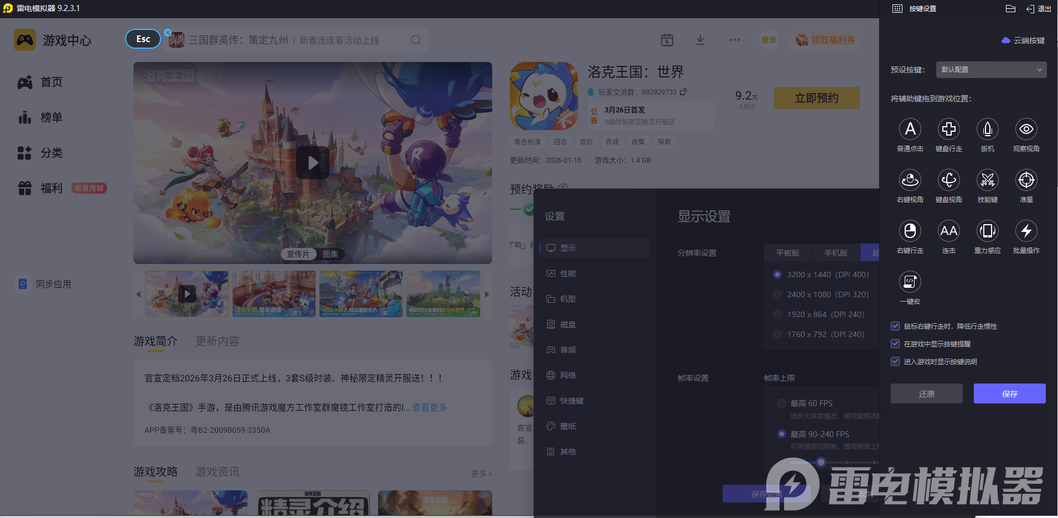Switch to the 手机版 resolution tab
This screenshot has height=518, width=1058.
[836, 253]
